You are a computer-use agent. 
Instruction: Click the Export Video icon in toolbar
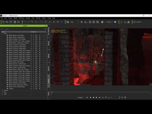[19, 22]
